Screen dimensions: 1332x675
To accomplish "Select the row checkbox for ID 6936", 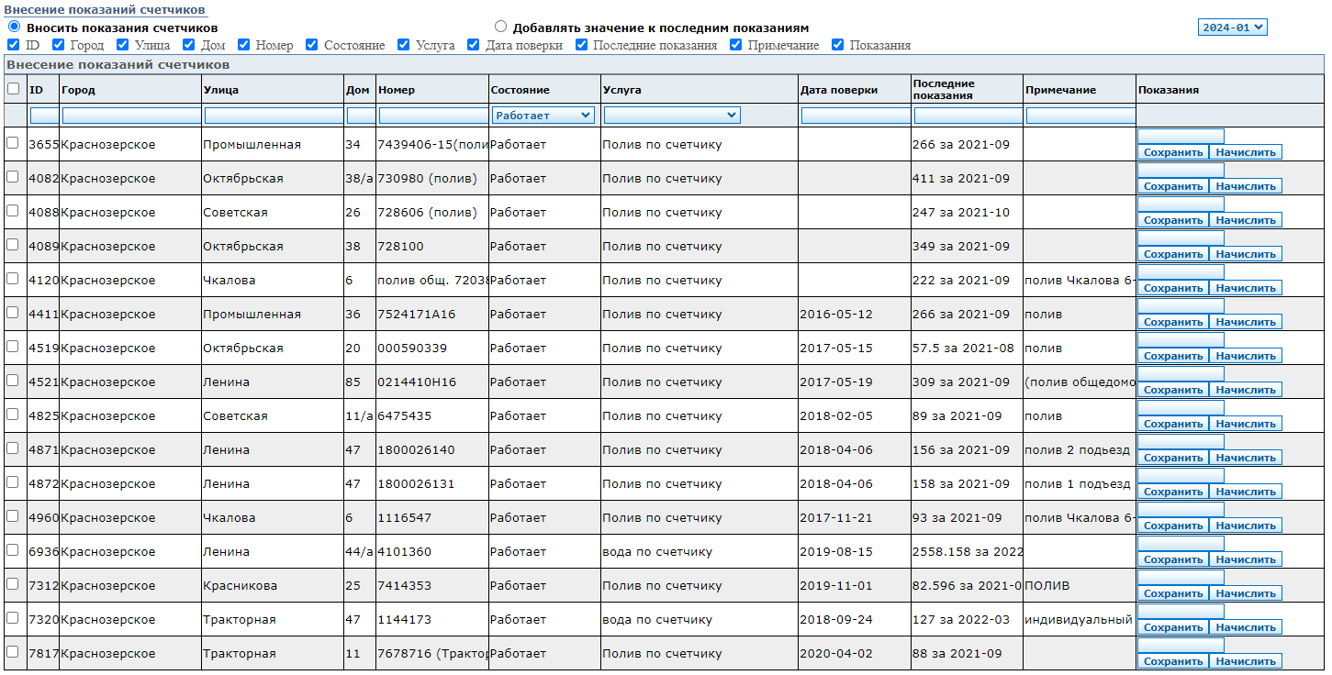I will click(13, 550).
